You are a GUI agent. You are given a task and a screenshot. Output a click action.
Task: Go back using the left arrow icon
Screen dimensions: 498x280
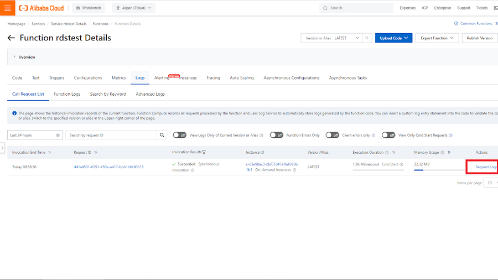click(11, 38)
